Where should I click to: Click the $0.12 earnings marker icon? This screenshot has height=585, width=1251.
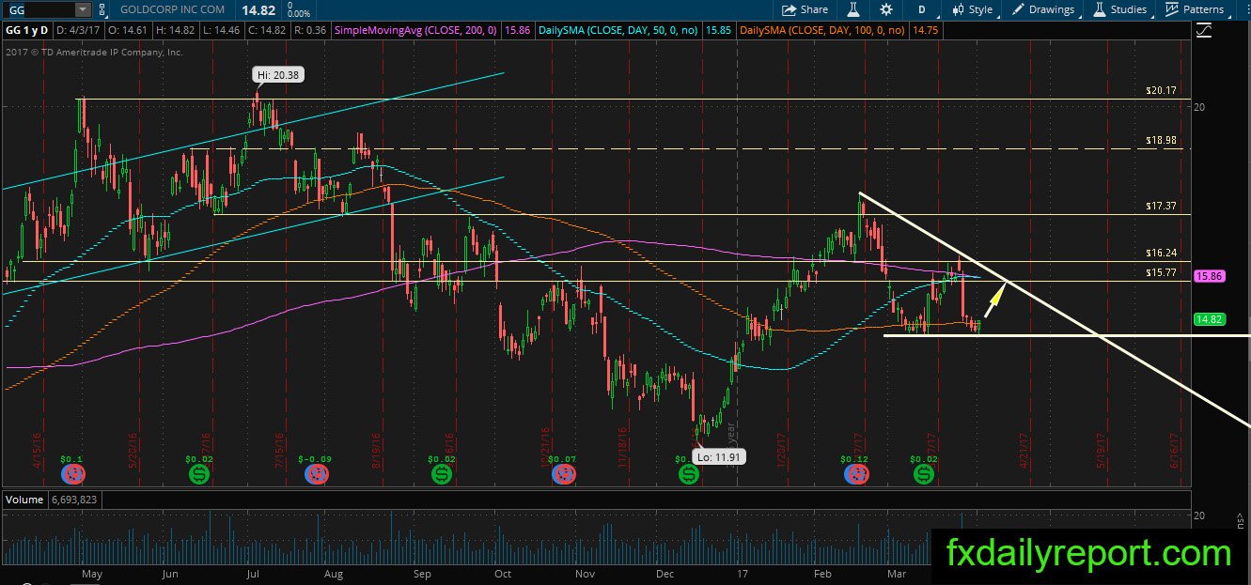tap(856, 474)
